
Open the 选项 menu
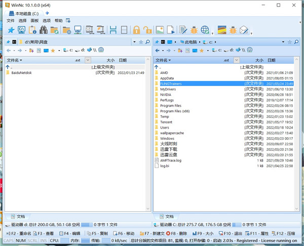(47, 21)
